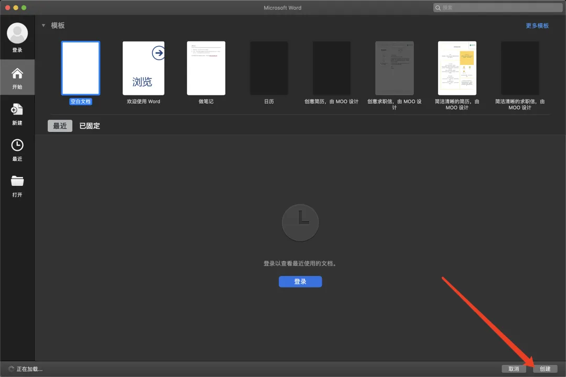The width and height of the screenshot is (566, 377).
Task: Select the 空白文档 blank template
Action: 81,68
